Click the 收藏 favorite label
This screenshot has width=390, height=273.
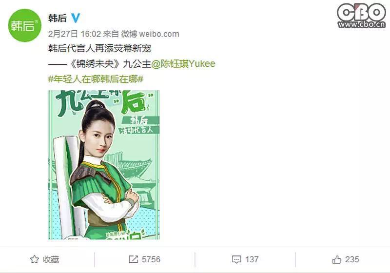(x=51, y=259)
